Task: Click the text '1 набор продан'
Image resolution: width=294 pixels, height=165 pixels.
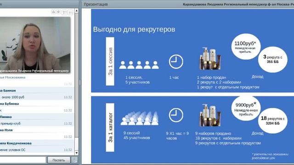Action: [x=211, y=77]
